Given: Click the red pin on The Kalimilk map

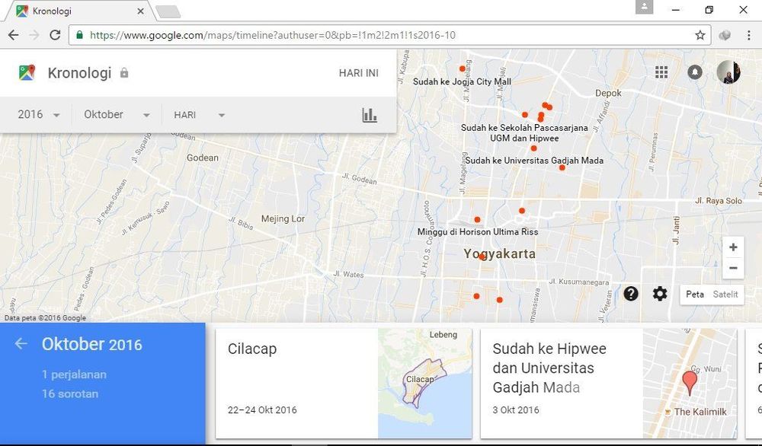Looking at the screenshot, I should pos(690,382).
